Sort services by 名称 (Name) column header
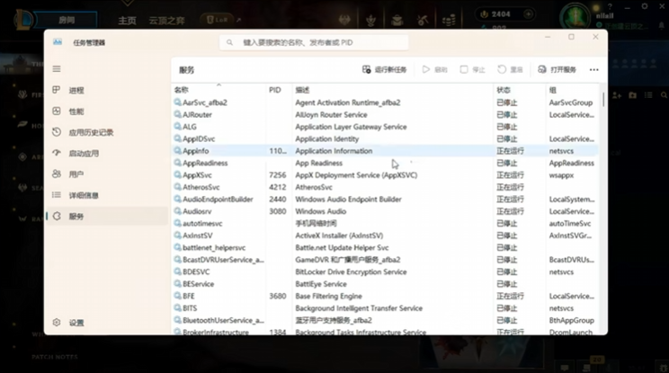Image resolution: width=669 pixels, height=373 pixels. coord(182,90)
